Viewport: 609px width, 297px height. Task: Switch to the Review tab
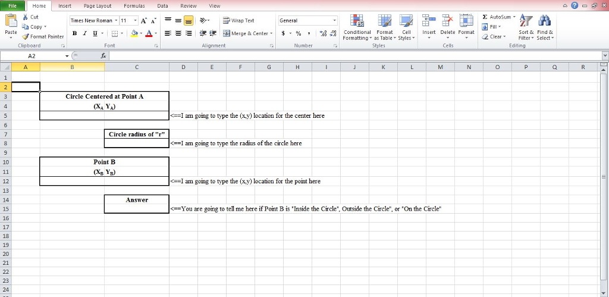[x=189, y=6]
